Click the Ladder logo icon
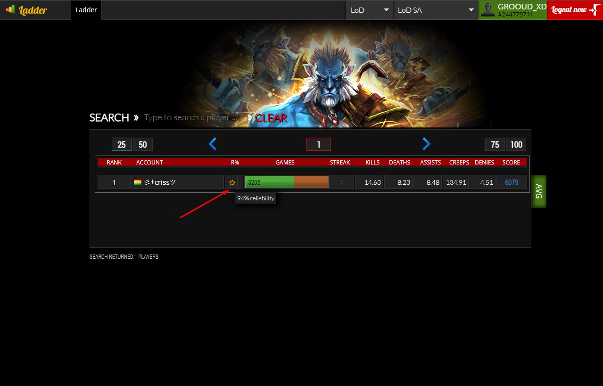 (10, 9)
